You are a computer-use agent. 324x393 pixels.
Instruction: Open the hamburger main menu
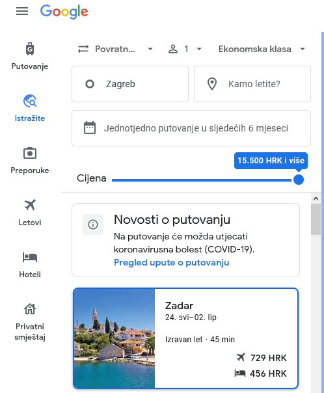[x=22, y=11]
